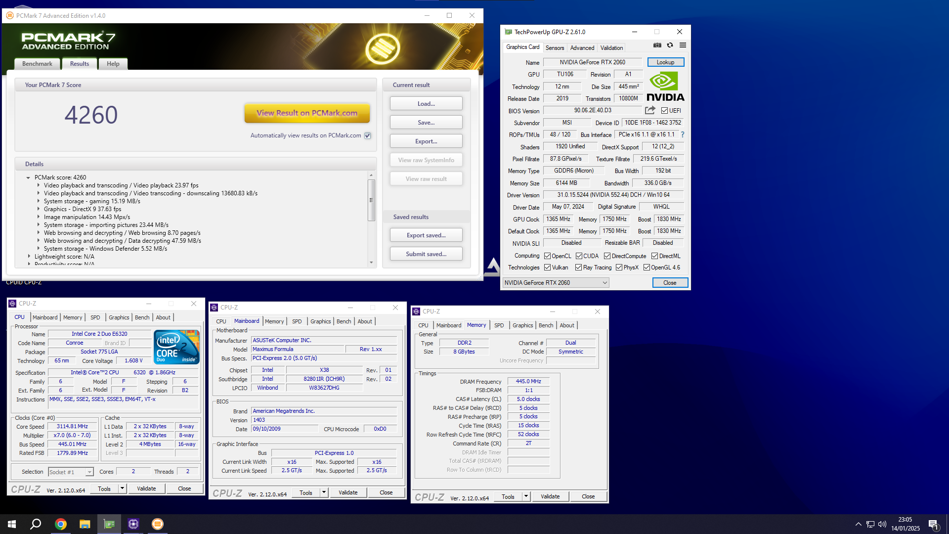The width and height of the screenshot is (949, 534).
Task: Open Windows search from the taskbar
Action: click(x=36, y=524)
